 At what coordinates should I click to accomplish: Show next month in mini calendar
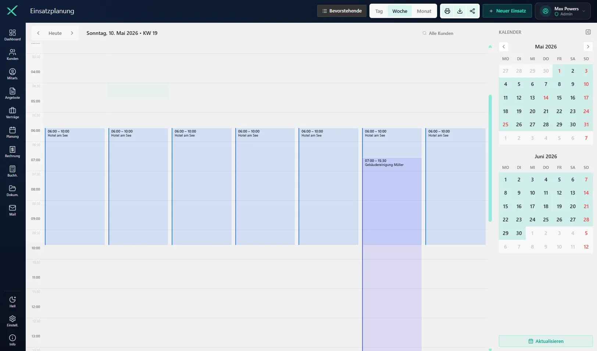point(588,47)
